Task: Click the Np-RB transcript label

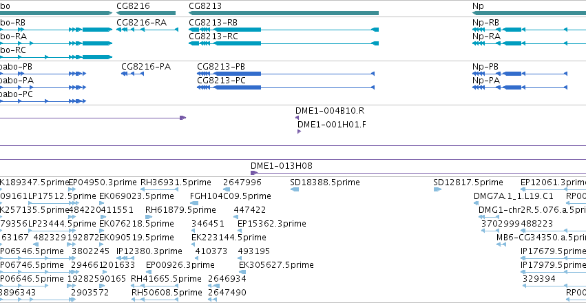Action: (485, 23)
